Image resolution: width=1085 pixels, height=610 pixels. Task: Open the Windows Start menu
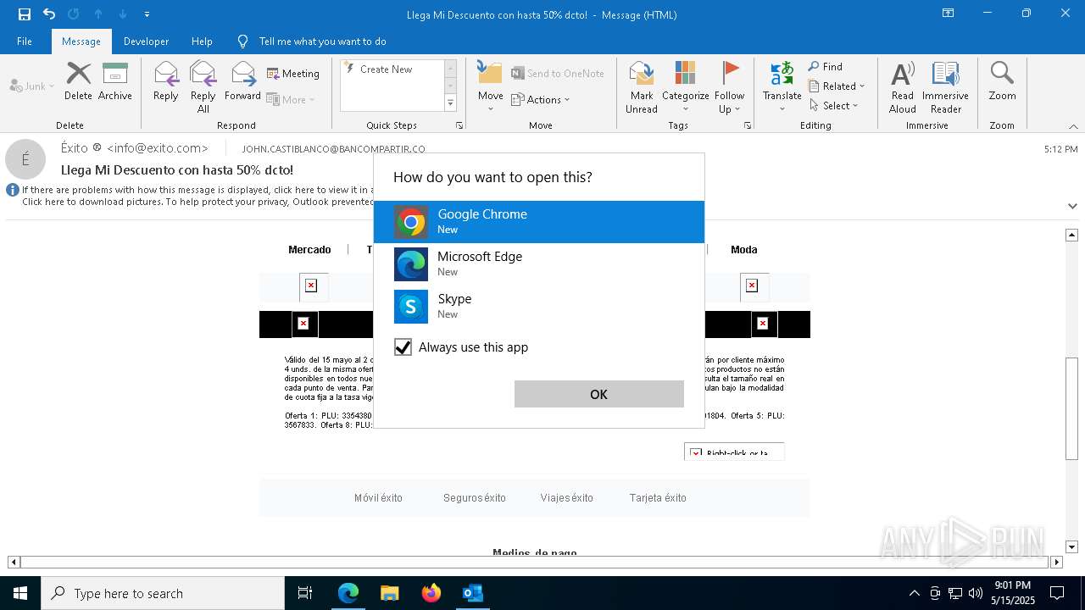click(x=20, y=593)
